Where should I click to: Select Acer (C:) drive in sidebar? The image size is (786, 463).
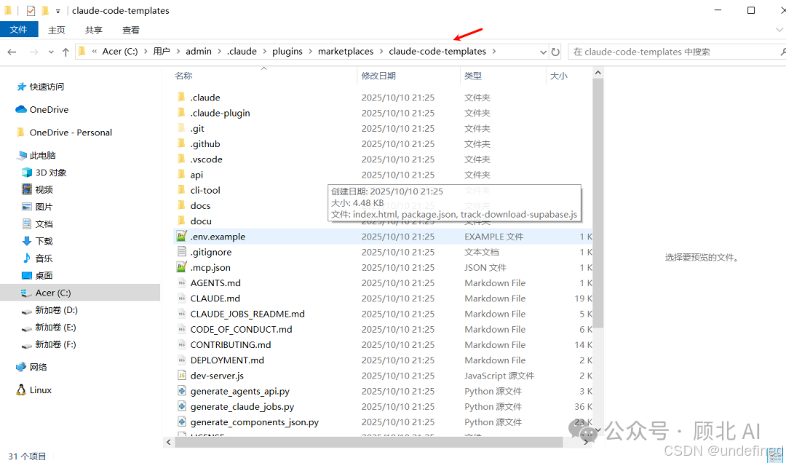coord(80,293)
